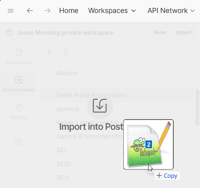Screen dimensions: 200x188
Task: Select the gameco environment
Action: pyautogui.click(x=68, y=109)
